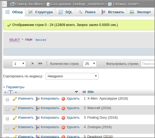Open the SQL tab
The height and width of the screenshot is (138, 155).
pyautogui.click(x=65, y=12)
